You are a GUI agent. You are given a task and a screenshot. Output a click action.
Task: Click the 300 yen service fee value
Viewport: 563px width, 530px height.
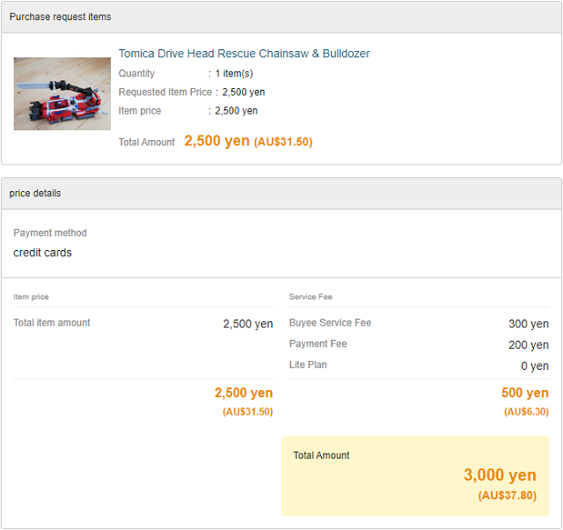(529, 324)
